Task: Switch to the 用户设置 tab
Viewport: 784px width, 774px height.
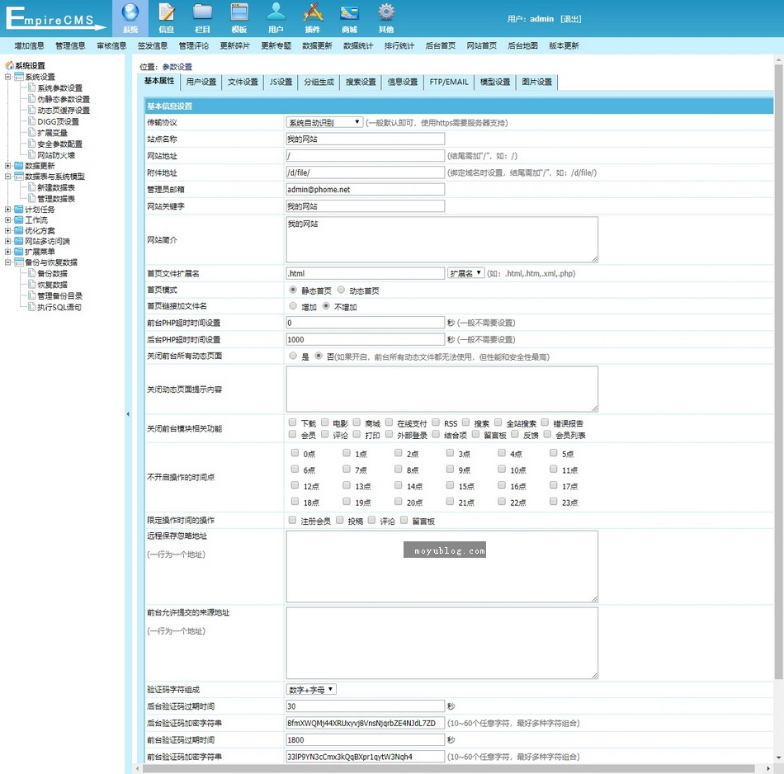Action: pos(201,82)
